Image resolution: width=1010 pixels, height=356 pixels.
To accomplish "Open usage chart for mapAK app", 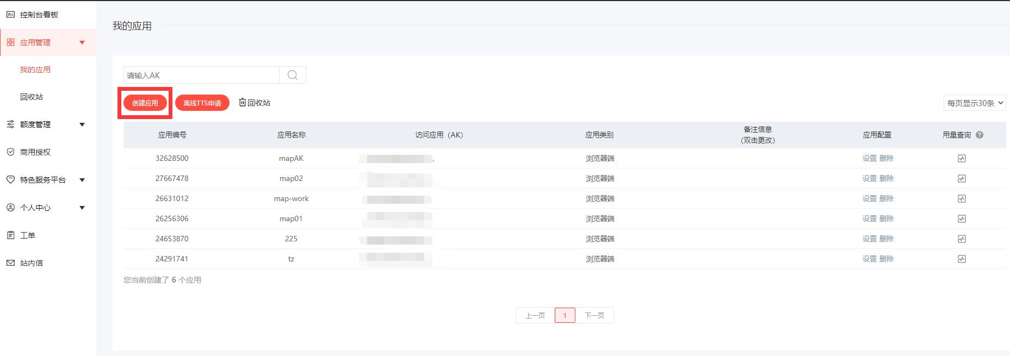I will 962,159.
